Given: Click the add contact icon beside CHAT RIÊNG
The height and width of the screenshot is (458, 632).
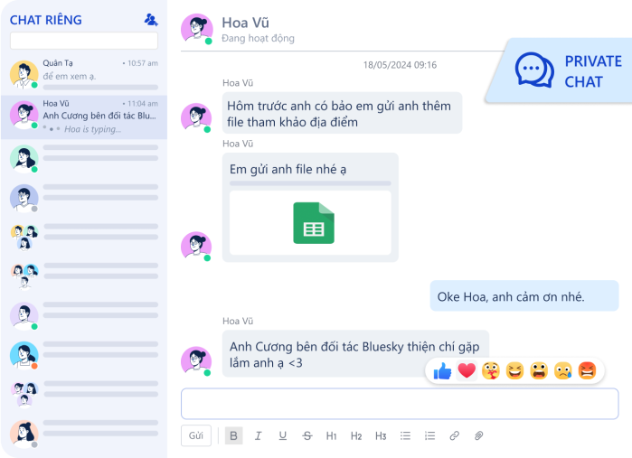Looking at the screenshot, I should (151, 20).
